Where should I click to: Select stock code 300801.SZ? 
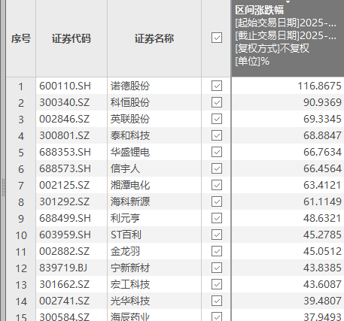(65, 136)
